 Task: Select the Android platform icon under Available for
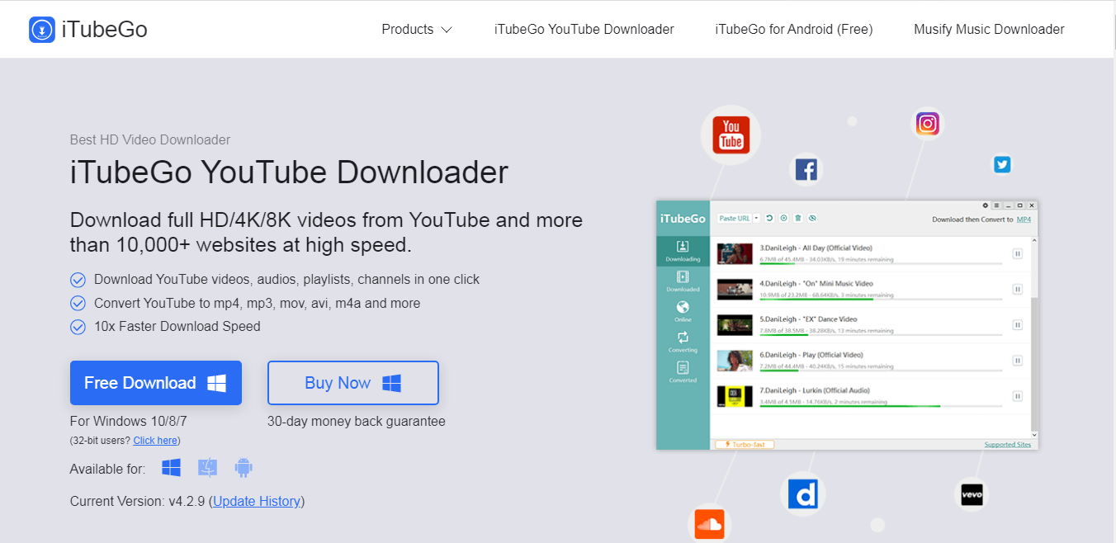[x=243, y=468]
